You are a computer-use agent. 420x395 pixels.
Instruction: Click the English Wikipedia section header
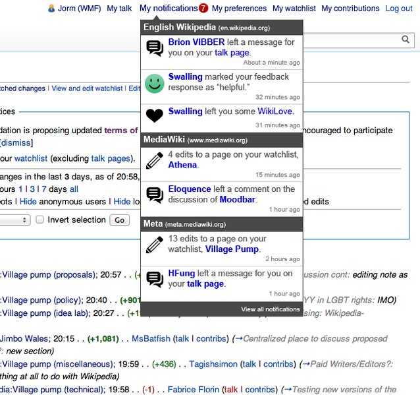click(222, 28)
